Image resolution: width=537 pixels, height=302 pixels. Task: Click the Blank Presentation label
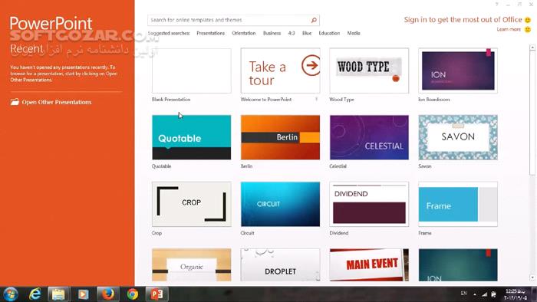click(171, 100)
